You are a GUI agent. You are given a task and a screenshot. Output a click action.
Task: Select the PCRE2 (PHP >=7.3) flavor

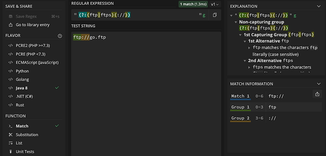[33, 46]
